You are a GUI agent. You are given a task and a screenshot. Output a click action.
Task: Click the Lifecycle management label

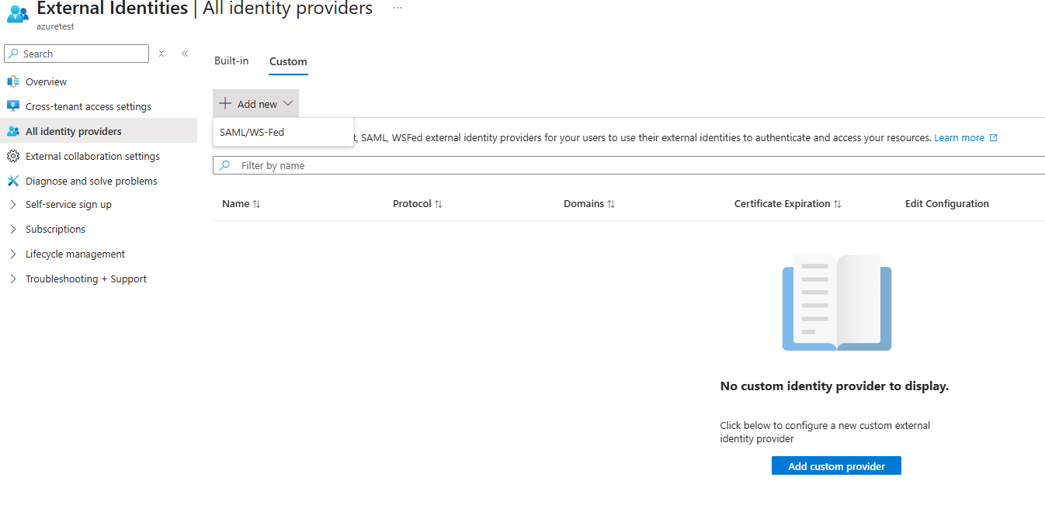75,254
